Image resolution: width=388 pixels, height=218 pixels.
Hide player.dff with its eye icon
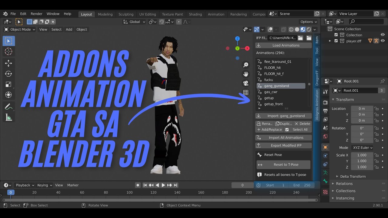tap(383, 41)
